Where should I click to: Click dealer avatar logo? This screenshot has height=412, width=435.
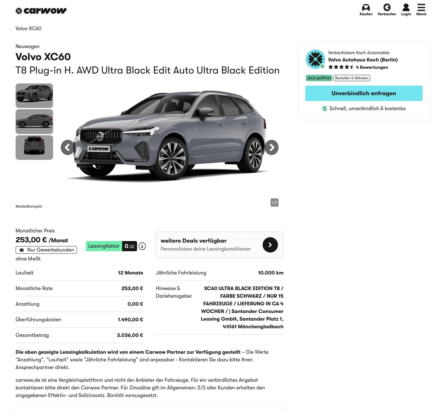315,59
